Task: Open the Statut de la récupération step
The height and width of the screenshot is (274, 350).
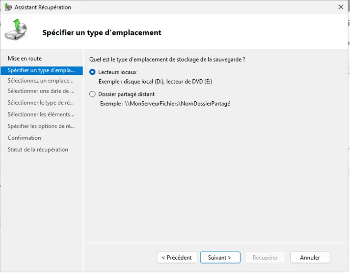Action: 38,150
